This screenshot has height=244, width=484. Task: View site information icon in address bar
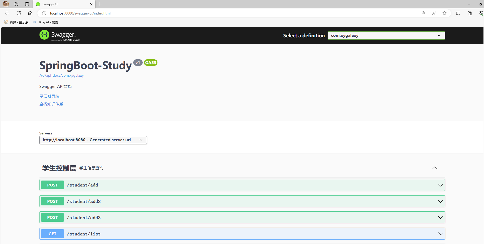[44, 13]
